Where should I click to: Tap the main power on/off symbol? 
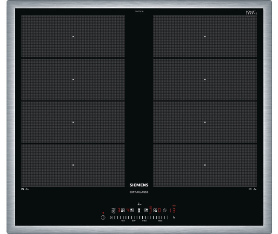point(103,218)
